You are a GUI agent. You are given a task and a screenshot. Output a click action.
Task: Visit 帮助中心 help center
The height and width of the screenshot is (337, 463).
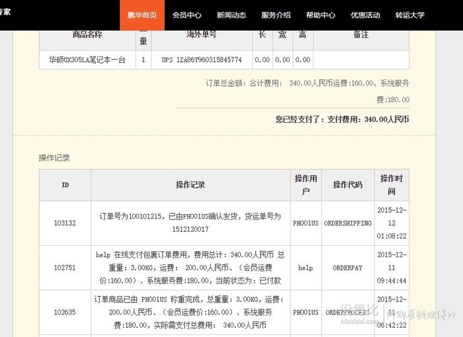coord(320,15)
